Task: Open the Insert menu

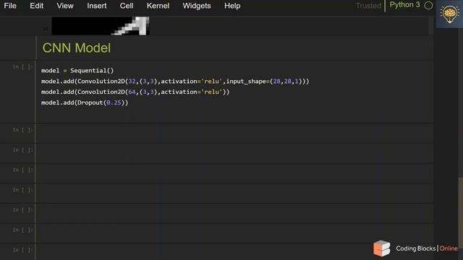Action: pyautogui.click(x=96, y=6)
